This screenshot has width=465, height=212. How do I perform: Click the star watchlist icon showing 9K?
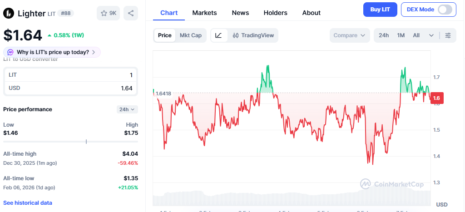(108, 13)
